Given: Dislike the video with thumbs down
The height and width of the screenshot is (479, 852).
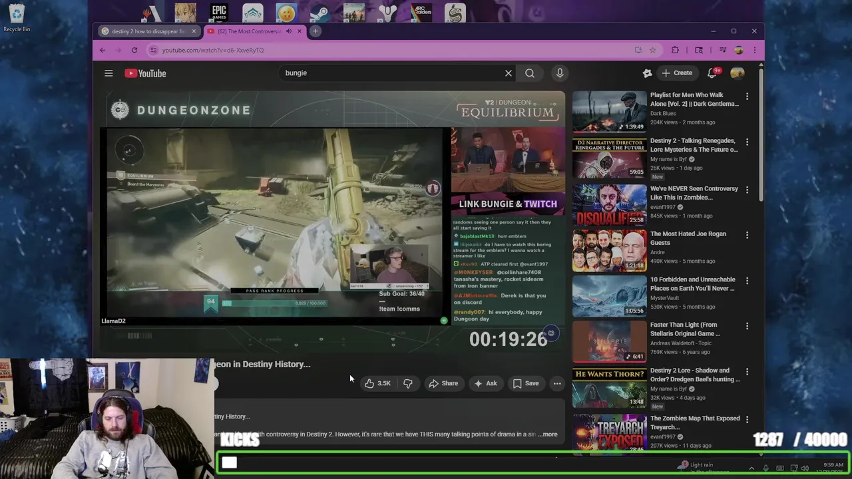Looking at the screenshot, I should [x=407, y=383].
